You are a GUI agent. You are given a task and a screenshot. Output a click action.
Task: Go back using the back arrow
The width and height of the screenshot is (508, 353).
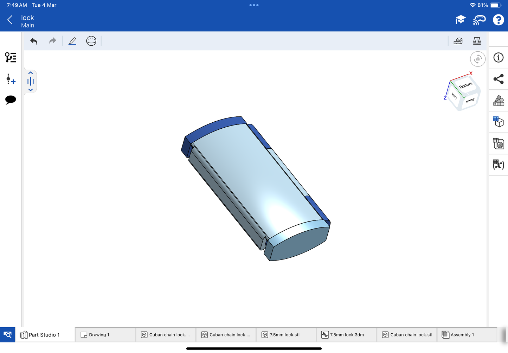coord(10,20)
